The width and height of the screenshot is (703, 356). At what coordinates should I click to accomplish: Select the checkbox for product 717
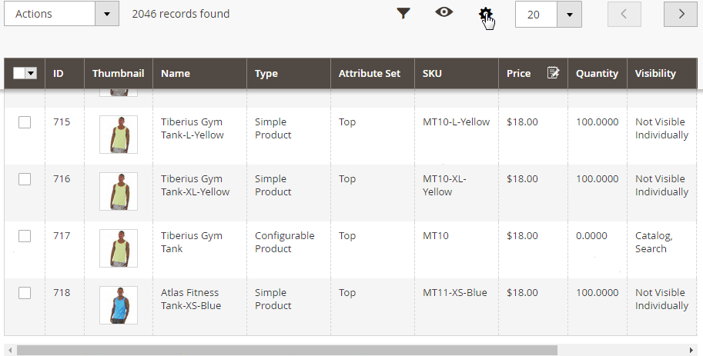(x=25, y=236)
